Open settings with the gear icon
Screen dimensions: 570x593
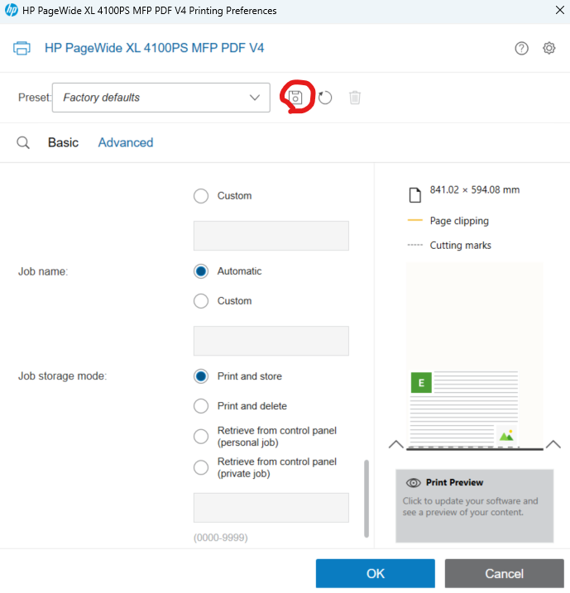pyautogui.click(x=548, y=48)
